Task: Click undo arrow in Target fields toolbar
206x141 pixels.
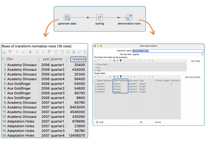Action: (145, 77)
